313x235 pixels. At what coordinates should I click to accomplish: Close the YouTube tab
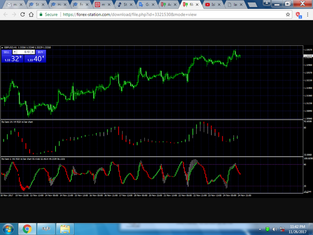tap(219, 5)
